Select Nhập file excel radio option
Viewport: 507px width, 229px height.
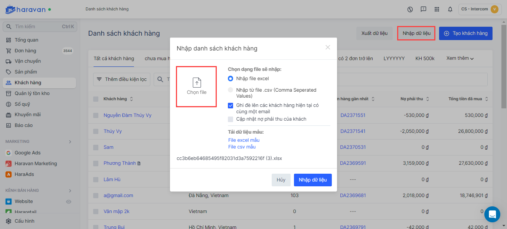pos(230,79)
